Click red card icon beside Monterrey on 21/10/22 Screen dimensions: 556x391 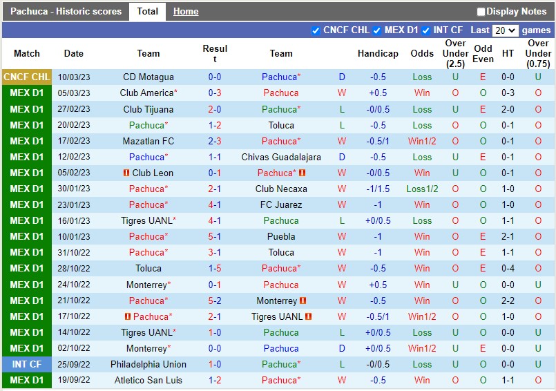[303, 301]
